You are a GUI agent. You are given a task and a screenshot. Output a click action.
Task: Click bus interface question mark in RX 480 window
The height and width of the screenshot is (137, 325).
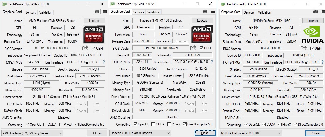point(212,62)
